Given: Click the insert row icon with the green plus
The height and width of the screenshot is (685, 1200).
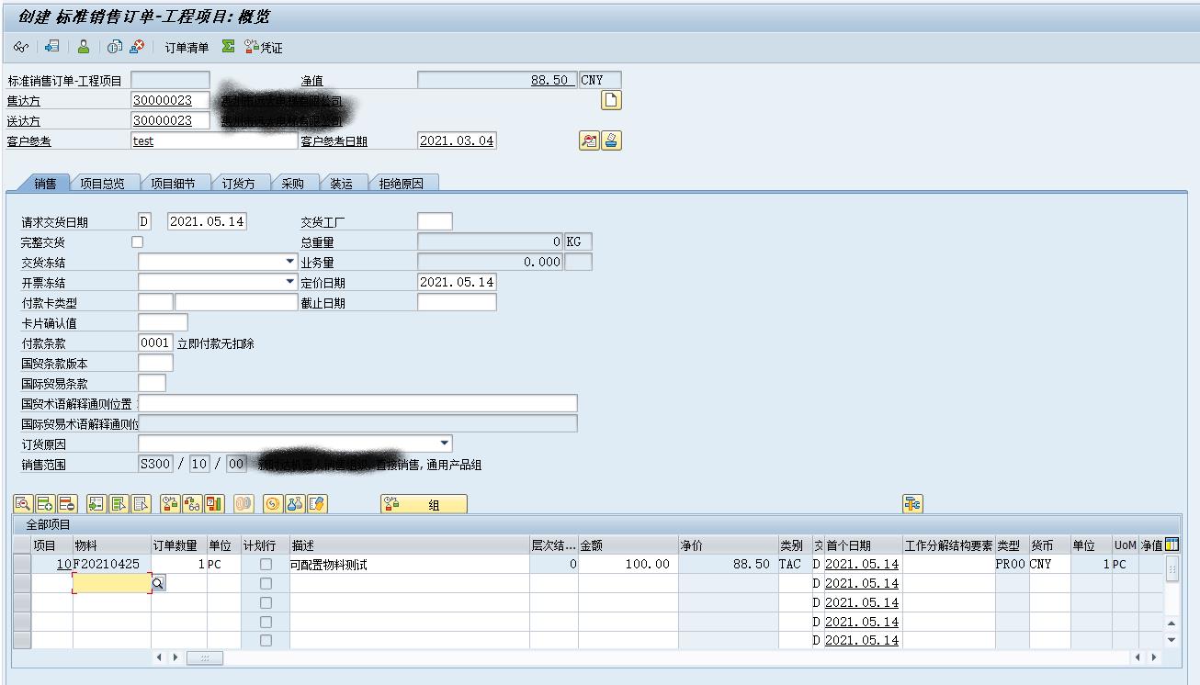Looking at the screenshot, I should coord(45,503).
